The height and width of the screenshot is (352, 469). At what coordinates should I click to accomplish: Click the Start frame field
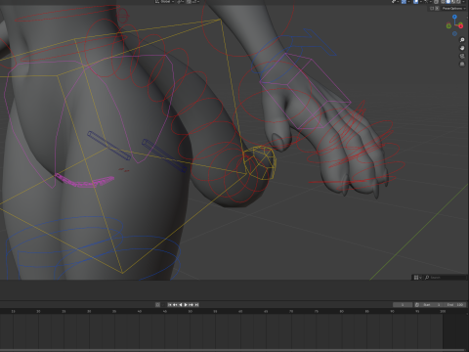coord(432,305)
